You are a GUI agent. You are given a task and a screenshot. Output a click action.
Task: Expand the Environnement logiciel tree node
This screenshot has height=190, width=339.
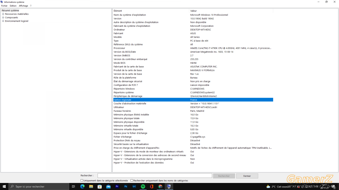[x=3, y=21]
